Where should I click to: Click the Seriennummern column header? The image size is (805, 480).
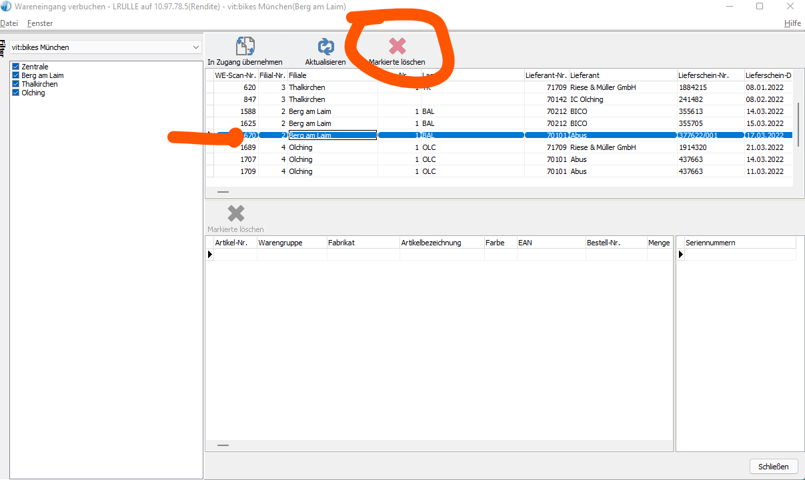tap(740, 243)
